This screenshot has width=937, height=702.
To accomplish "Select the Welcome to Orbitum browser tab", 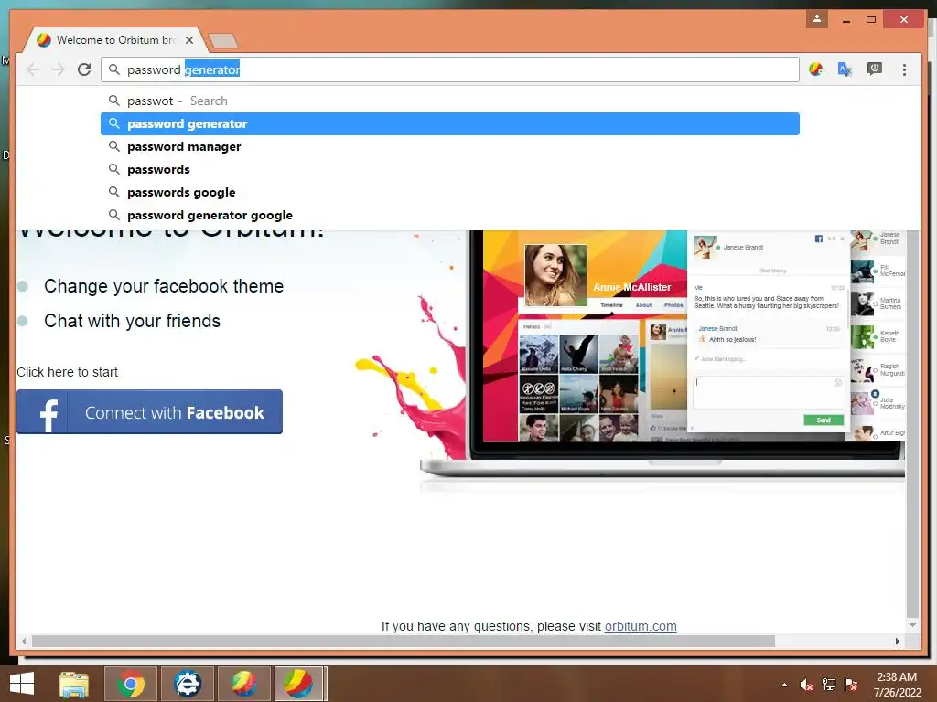I will coord(115,40).
